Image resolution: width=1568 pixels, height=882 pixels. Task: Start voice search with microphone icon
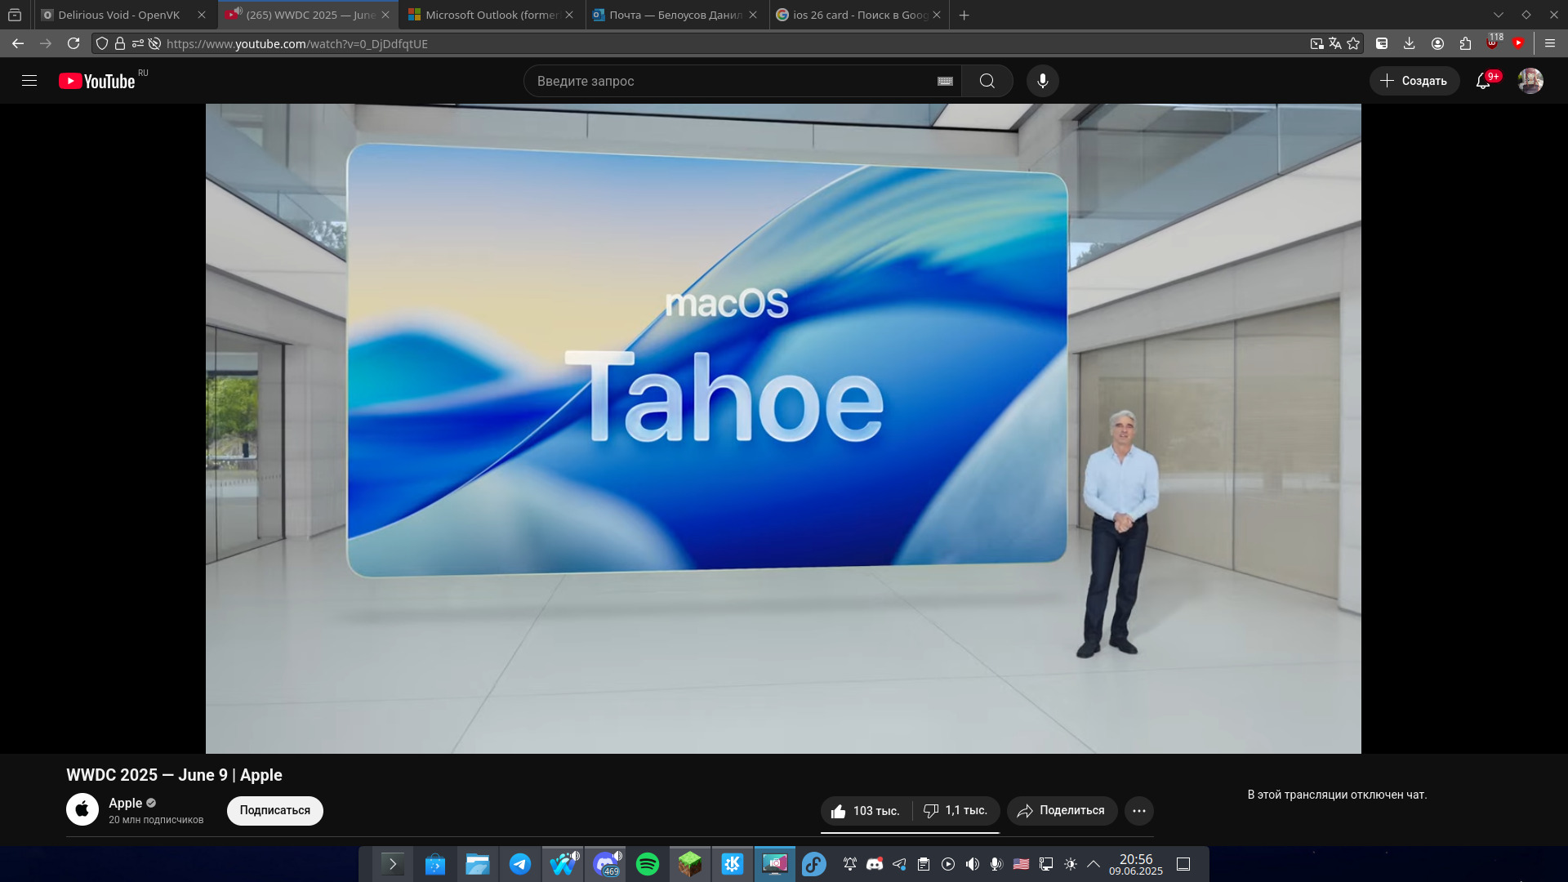click(x=1042, y=81)
